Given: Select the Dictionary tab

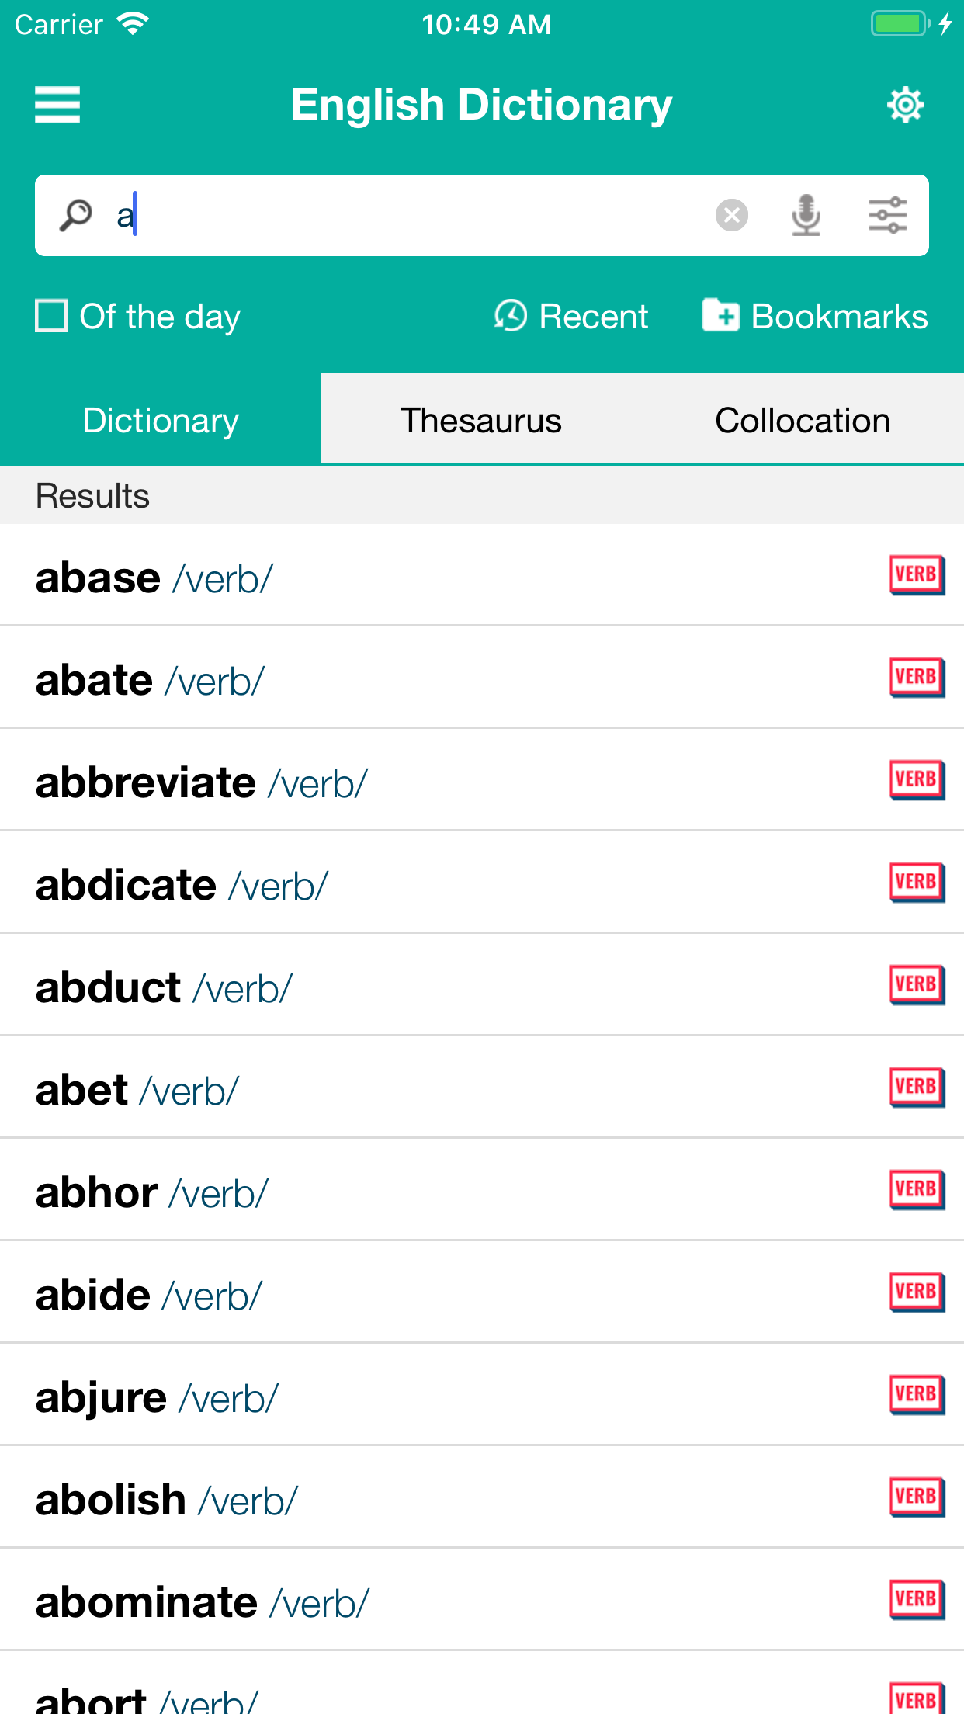Looking at the screenshot, I should (161, 420).
